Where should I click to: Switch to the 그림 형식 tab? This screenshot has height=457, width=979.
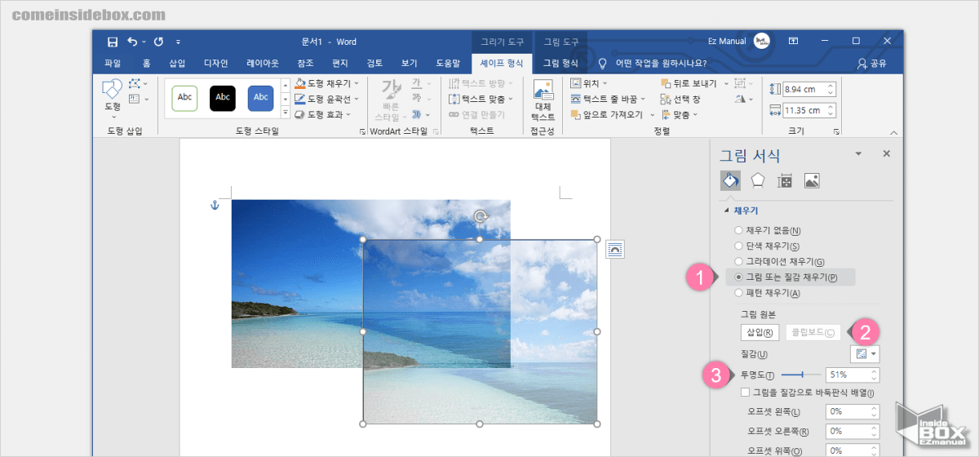[x=560, y=63]
